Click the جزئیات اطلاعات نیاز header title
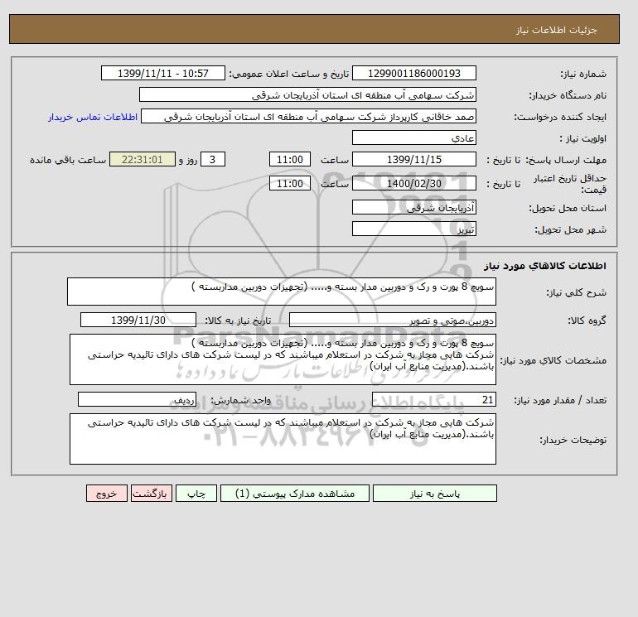Image resolution: width=638 pixels, height=617 pixels. coord(556,30)
